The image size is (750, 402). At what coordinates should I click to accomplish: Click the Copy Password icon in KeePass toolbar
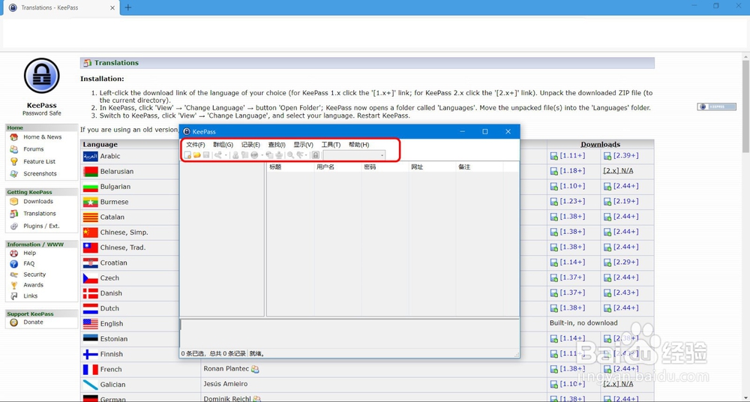pyautogui.click(x=245, y=155)
